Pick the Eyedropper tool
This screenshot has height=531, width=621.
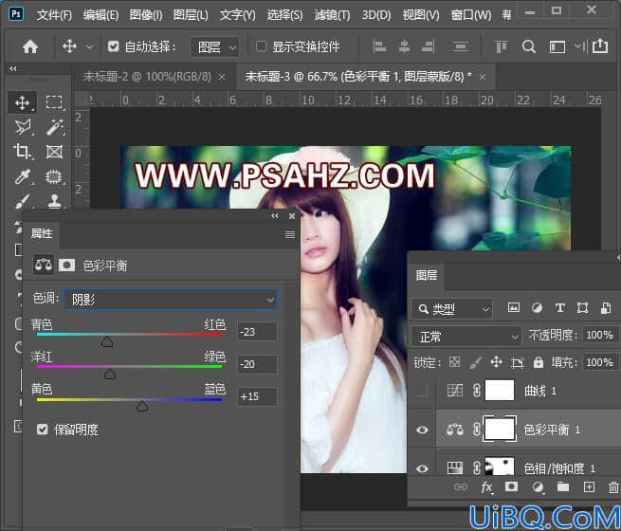tap(22, 176)
